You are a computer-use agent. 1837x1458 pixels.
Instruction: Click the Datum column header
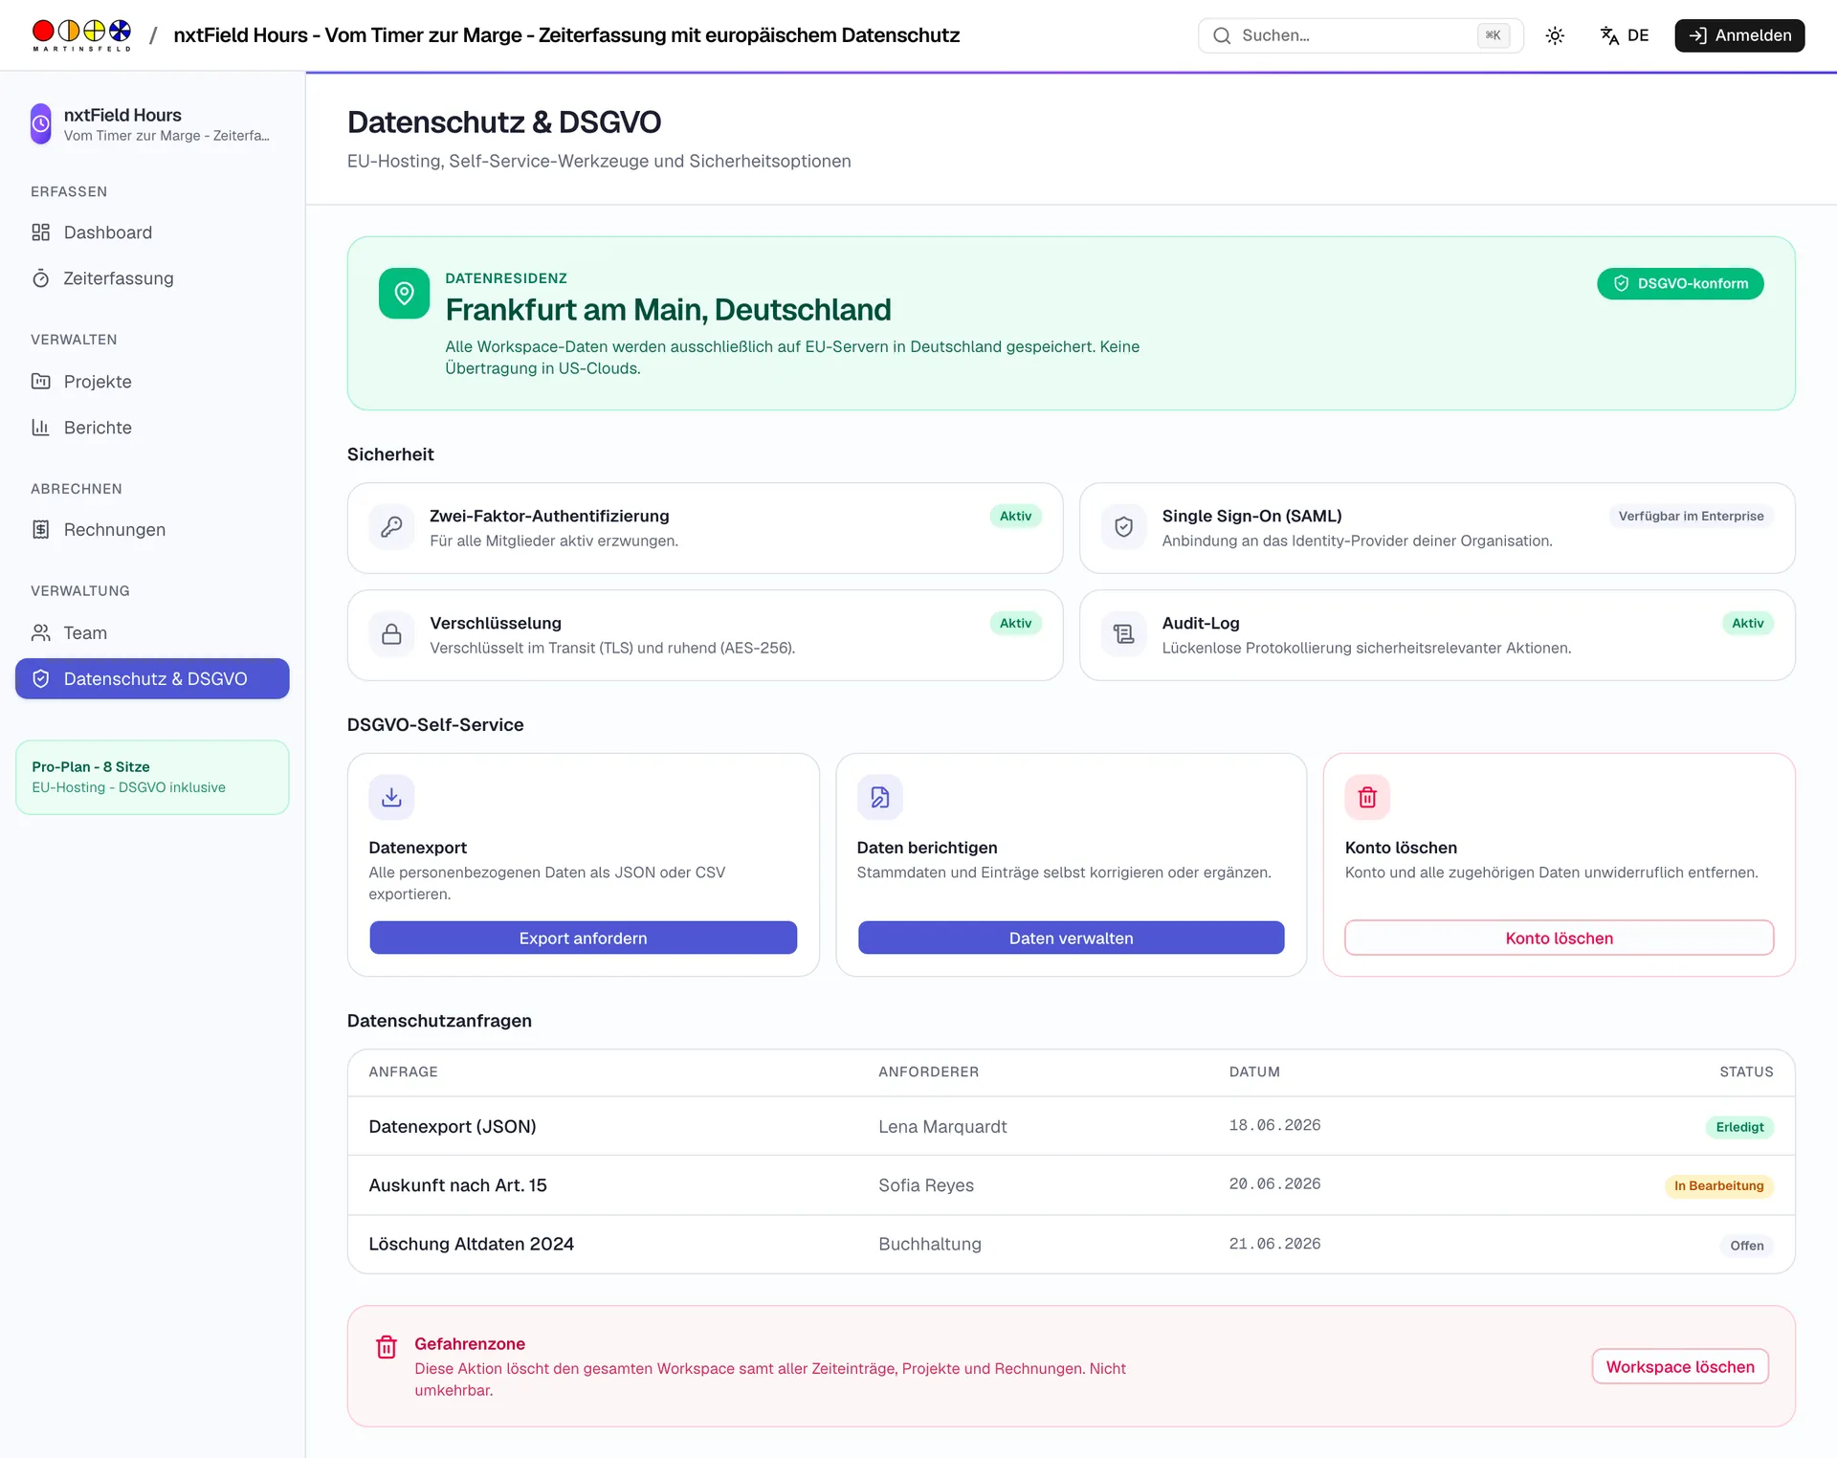click(x=1254, y=1071)
